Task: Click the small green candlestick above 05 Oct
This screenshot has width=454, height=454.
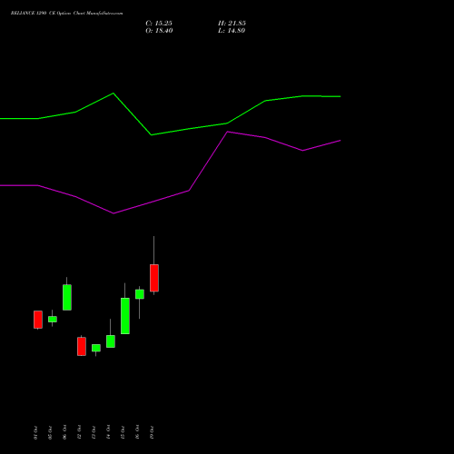Action: [53, 319]
